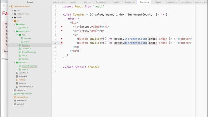Click the lint error dot on line 6
208x117 pixels.
coord(62,27)
